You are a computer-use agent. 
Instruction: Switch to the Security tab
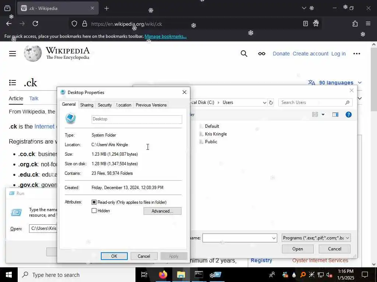pos(105,105)
